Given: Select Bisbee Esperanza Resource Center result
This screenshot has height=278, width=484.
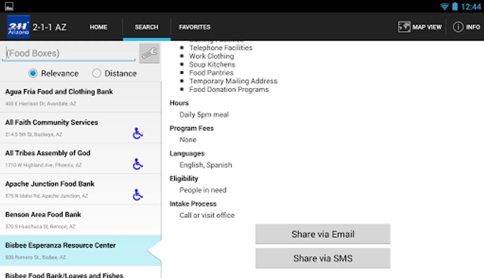Looking at the screenshot, I should 81,251.
